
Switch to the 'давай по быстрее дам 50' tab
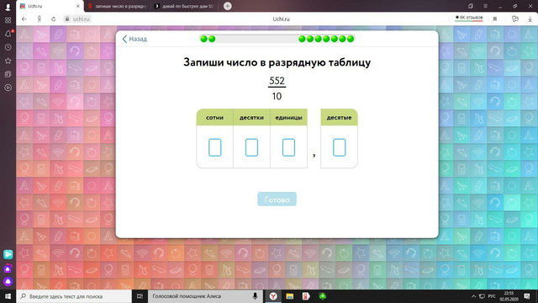tap(185, 6)
